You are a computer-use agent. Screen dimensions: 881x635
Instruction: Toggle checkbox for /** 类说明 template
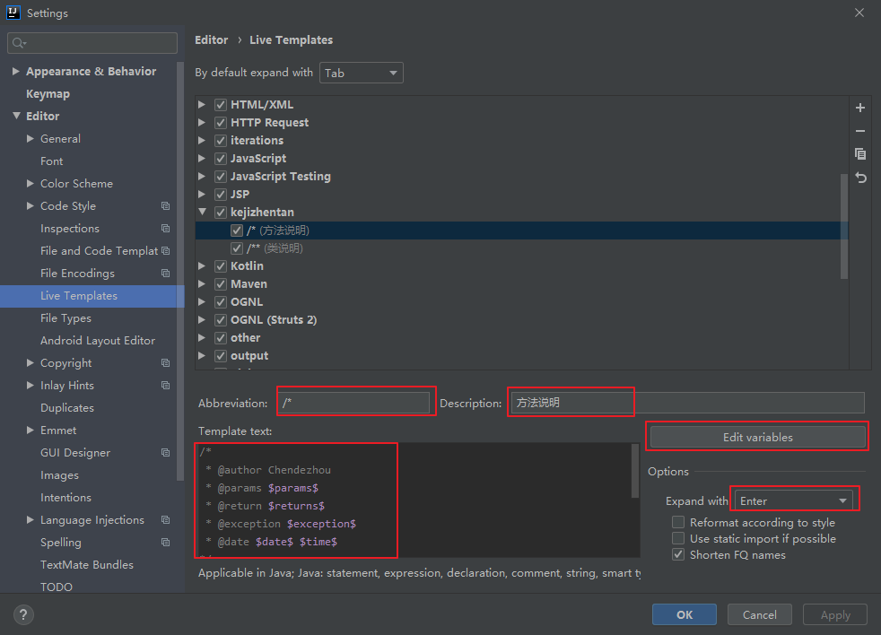coord(237,248)
